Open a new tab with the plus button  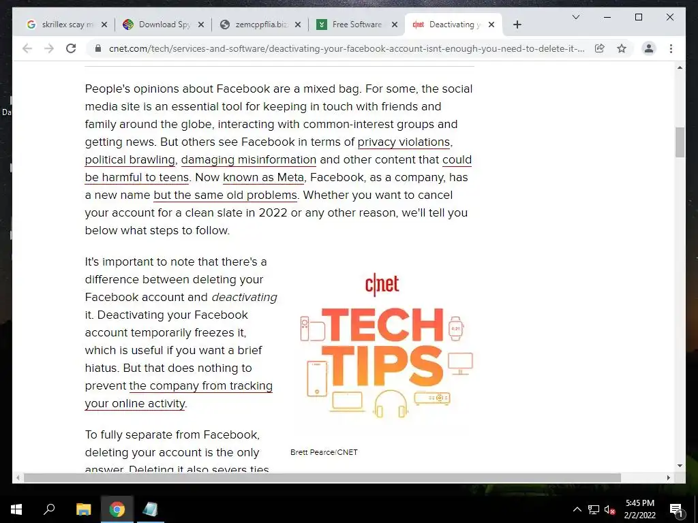click(517, 25)
